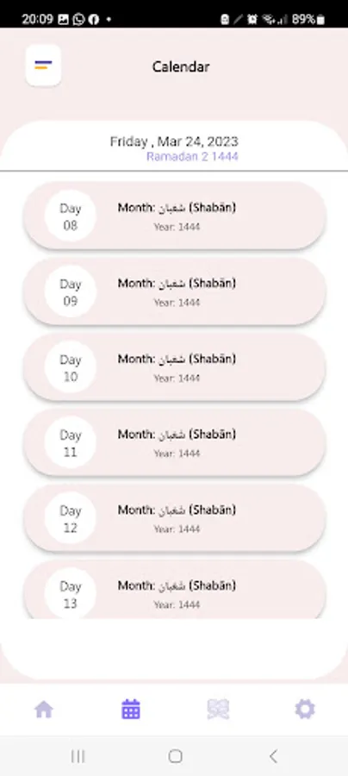348x776 pixels.
Task: Click the Day 11 circle badge
Action: click(x=70, y=442)
